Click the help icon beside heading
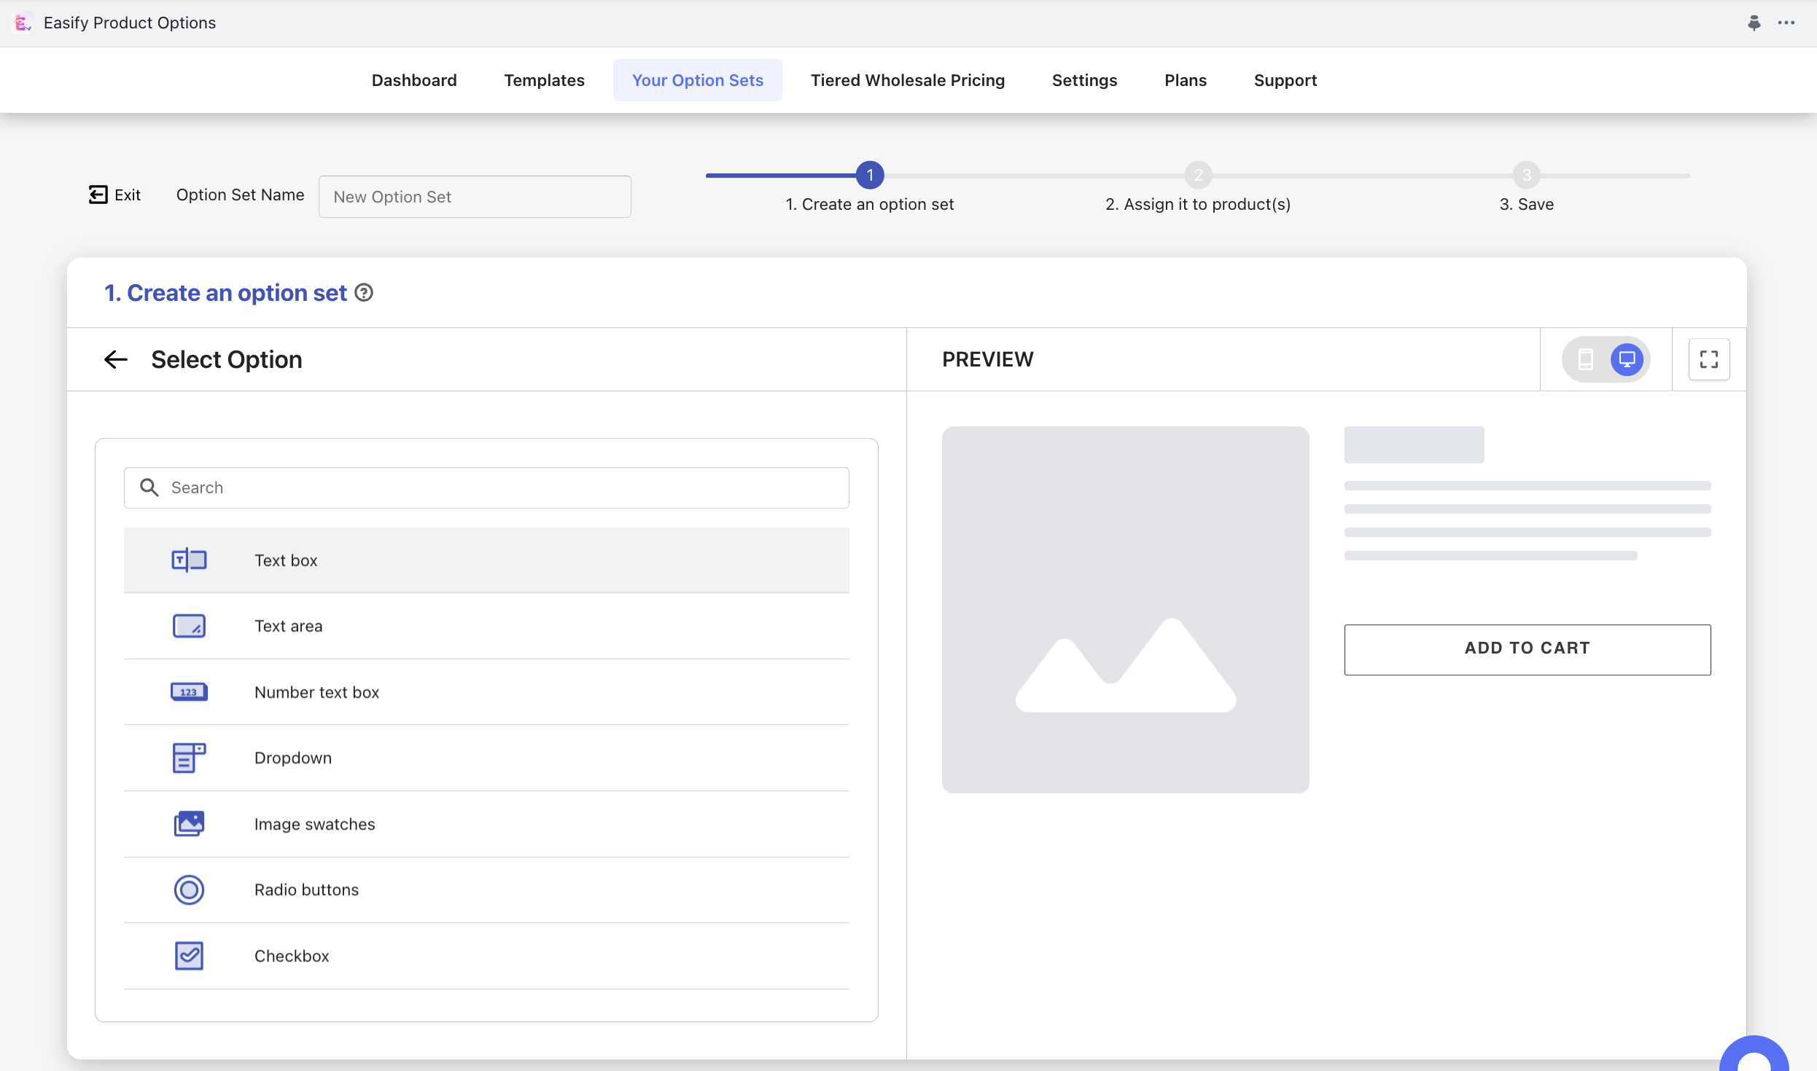Screen dimensions: 1817x1071 364,293
